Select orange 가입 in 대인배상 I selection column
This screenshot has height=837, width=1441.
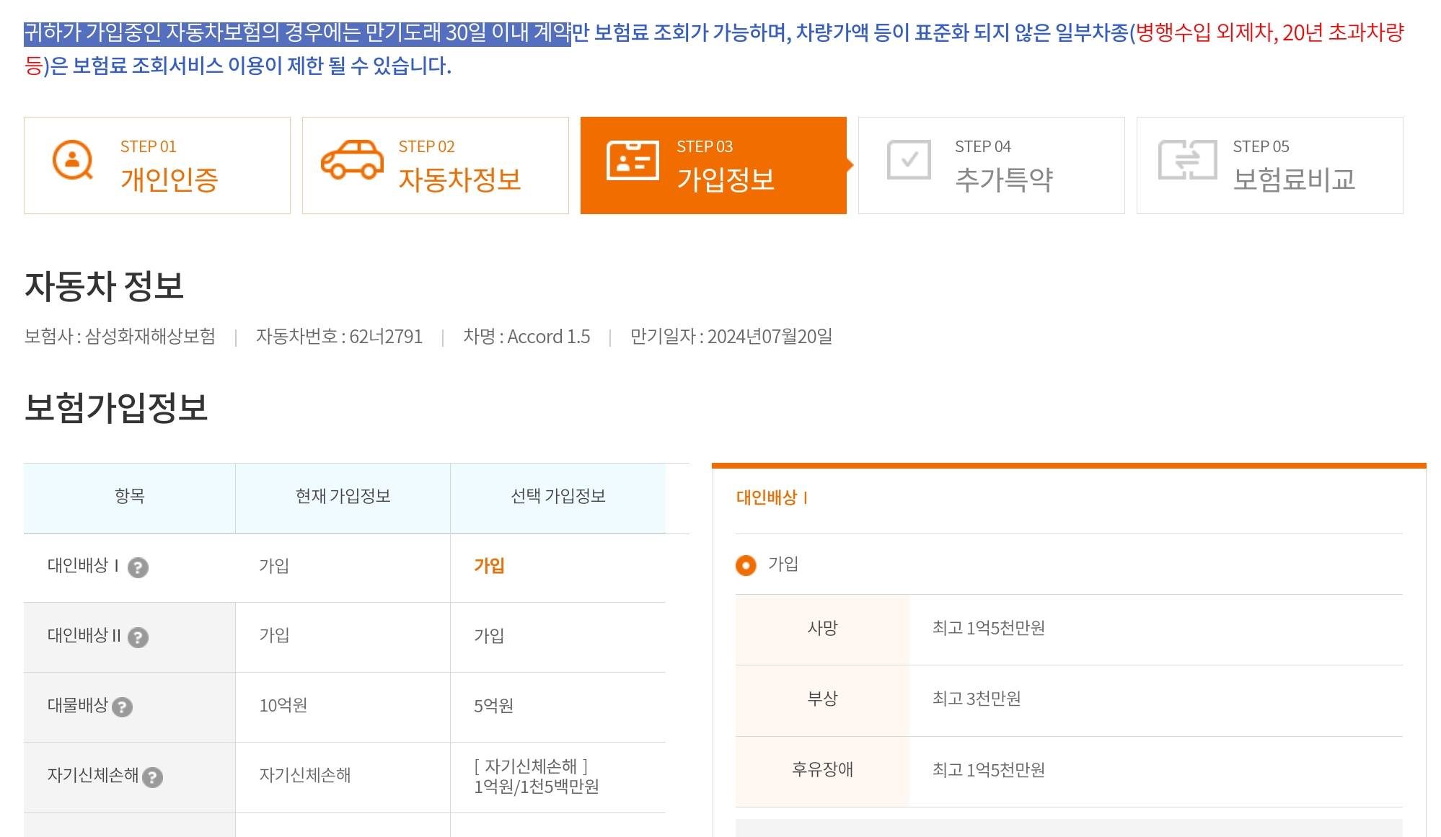489,566
